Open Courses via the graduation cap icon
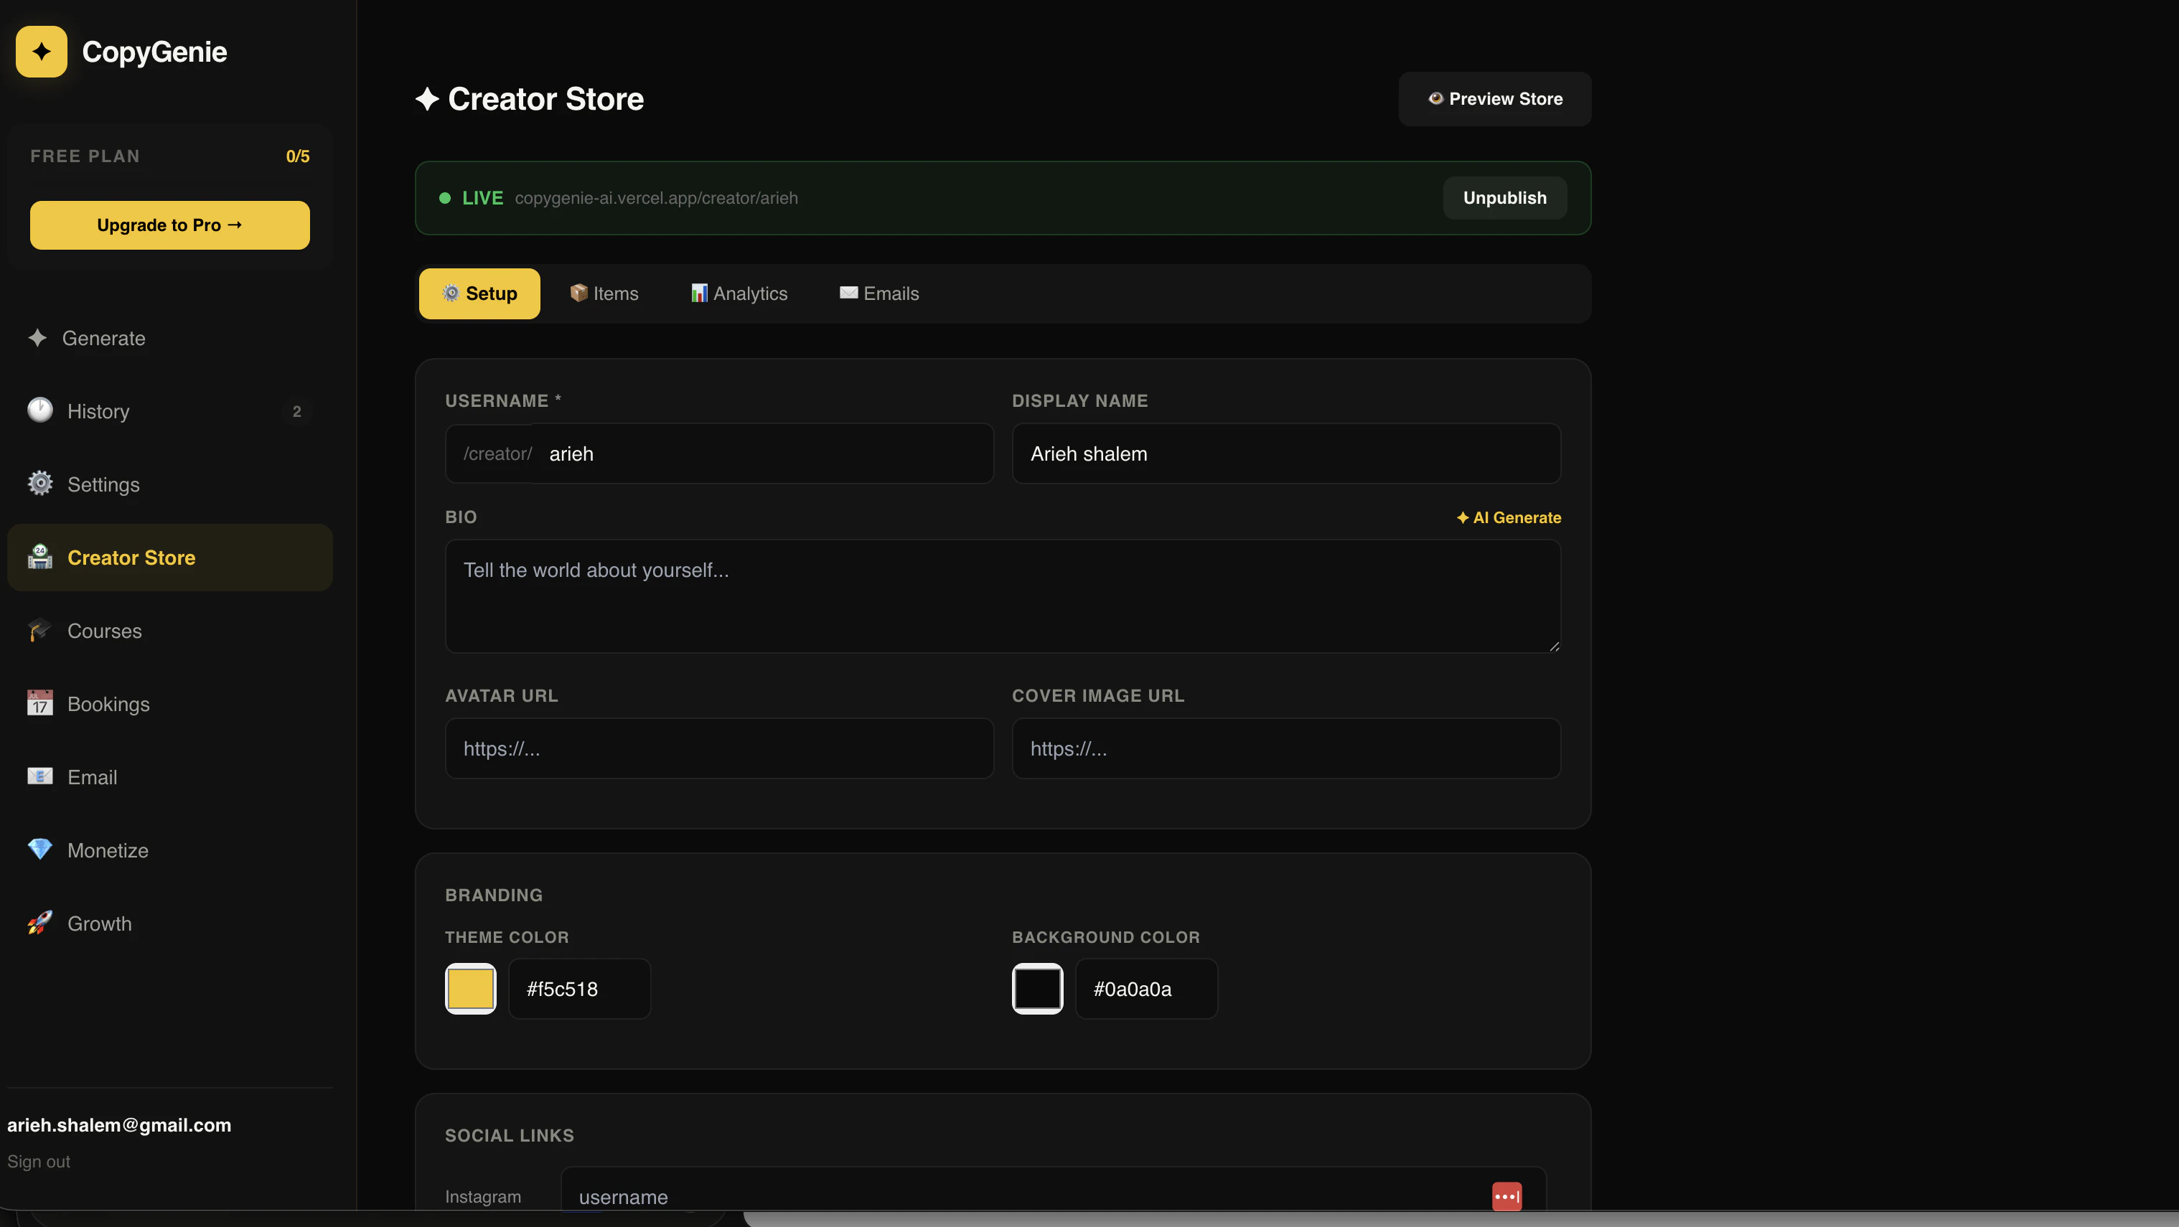 39,631
